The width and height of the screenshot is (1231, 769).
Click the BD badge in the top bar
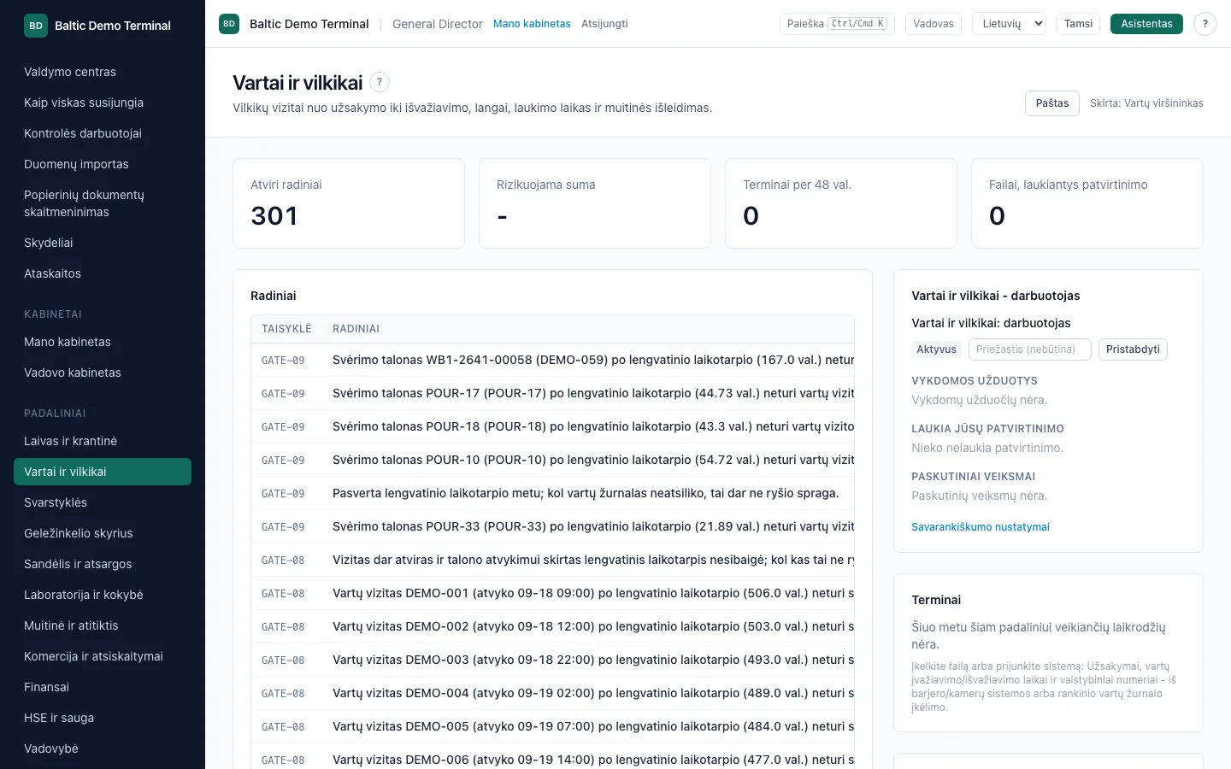(x=229, y=24)
